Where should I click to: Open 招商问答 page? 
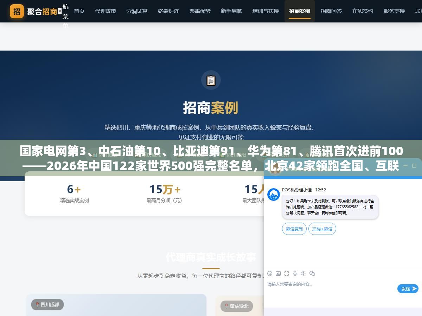point(331,11)
